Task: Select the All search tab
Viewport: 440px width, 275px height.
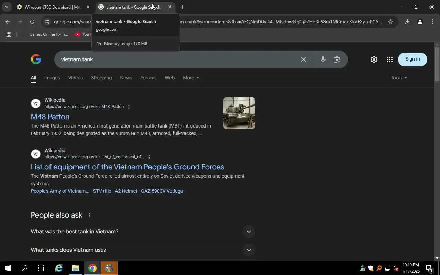Action: coord(33,78)
